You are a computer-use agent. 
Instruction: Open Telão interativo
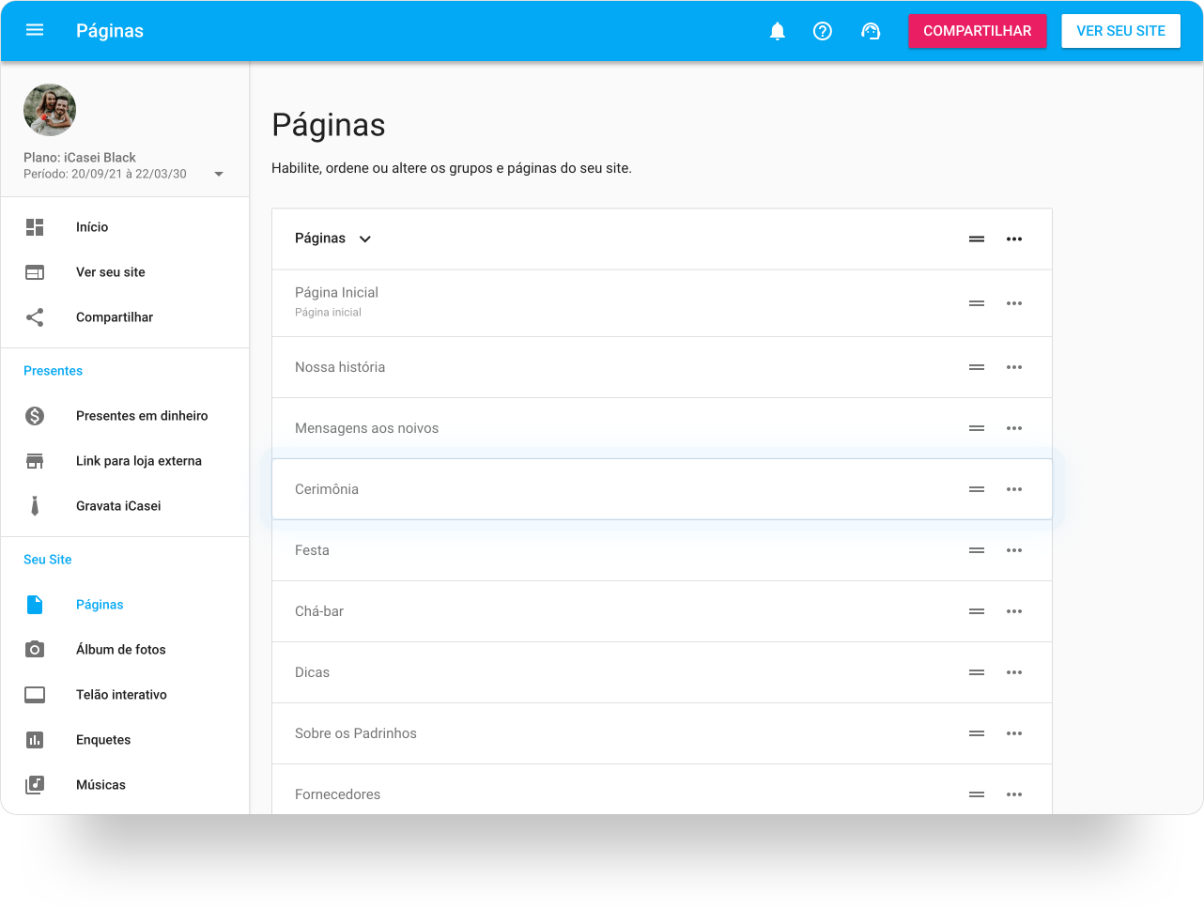[x=121, y=695]
